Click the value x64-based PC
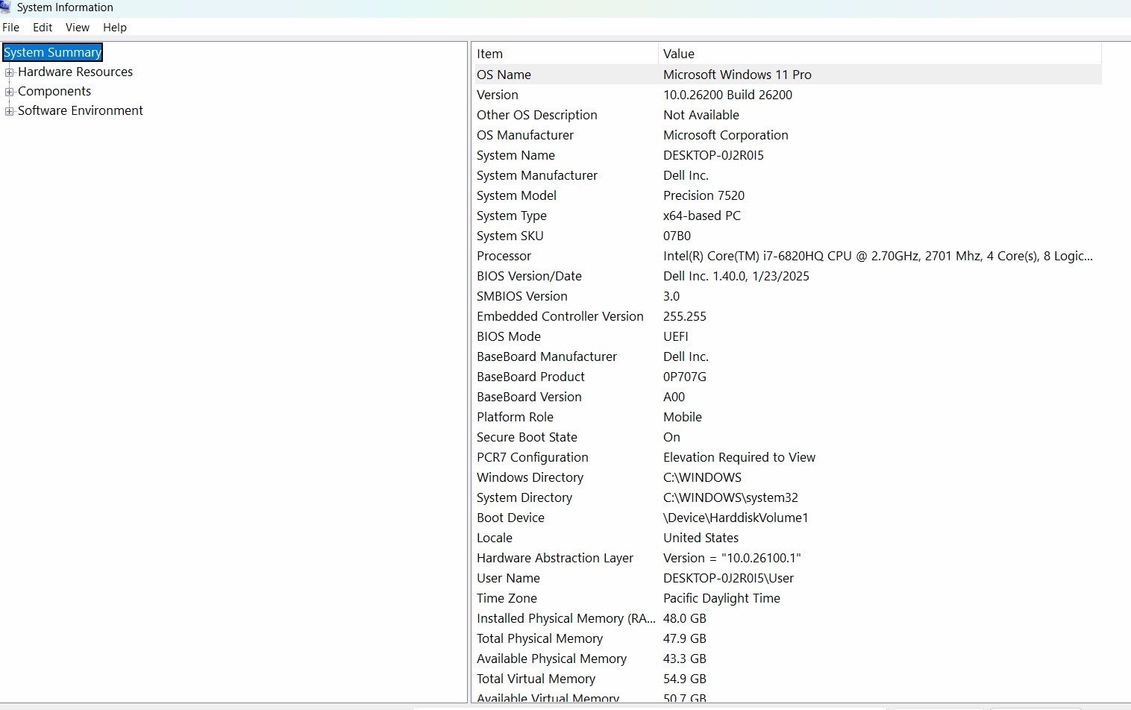The image size is (1131, 710). coord(702,216)
